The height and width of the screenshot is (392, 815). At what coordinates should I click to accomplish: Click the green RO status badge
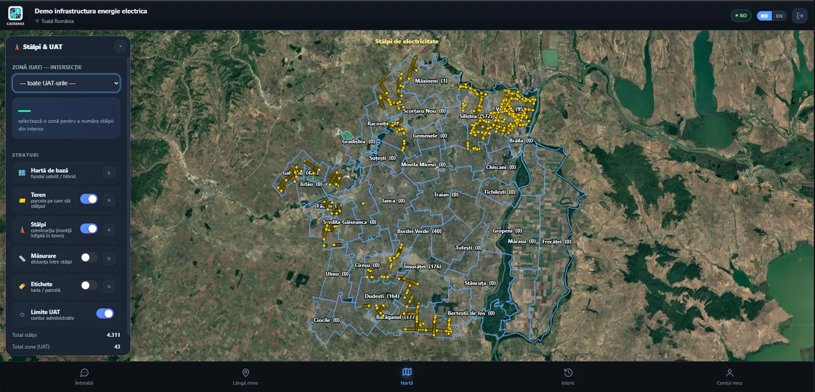[741, 16]
